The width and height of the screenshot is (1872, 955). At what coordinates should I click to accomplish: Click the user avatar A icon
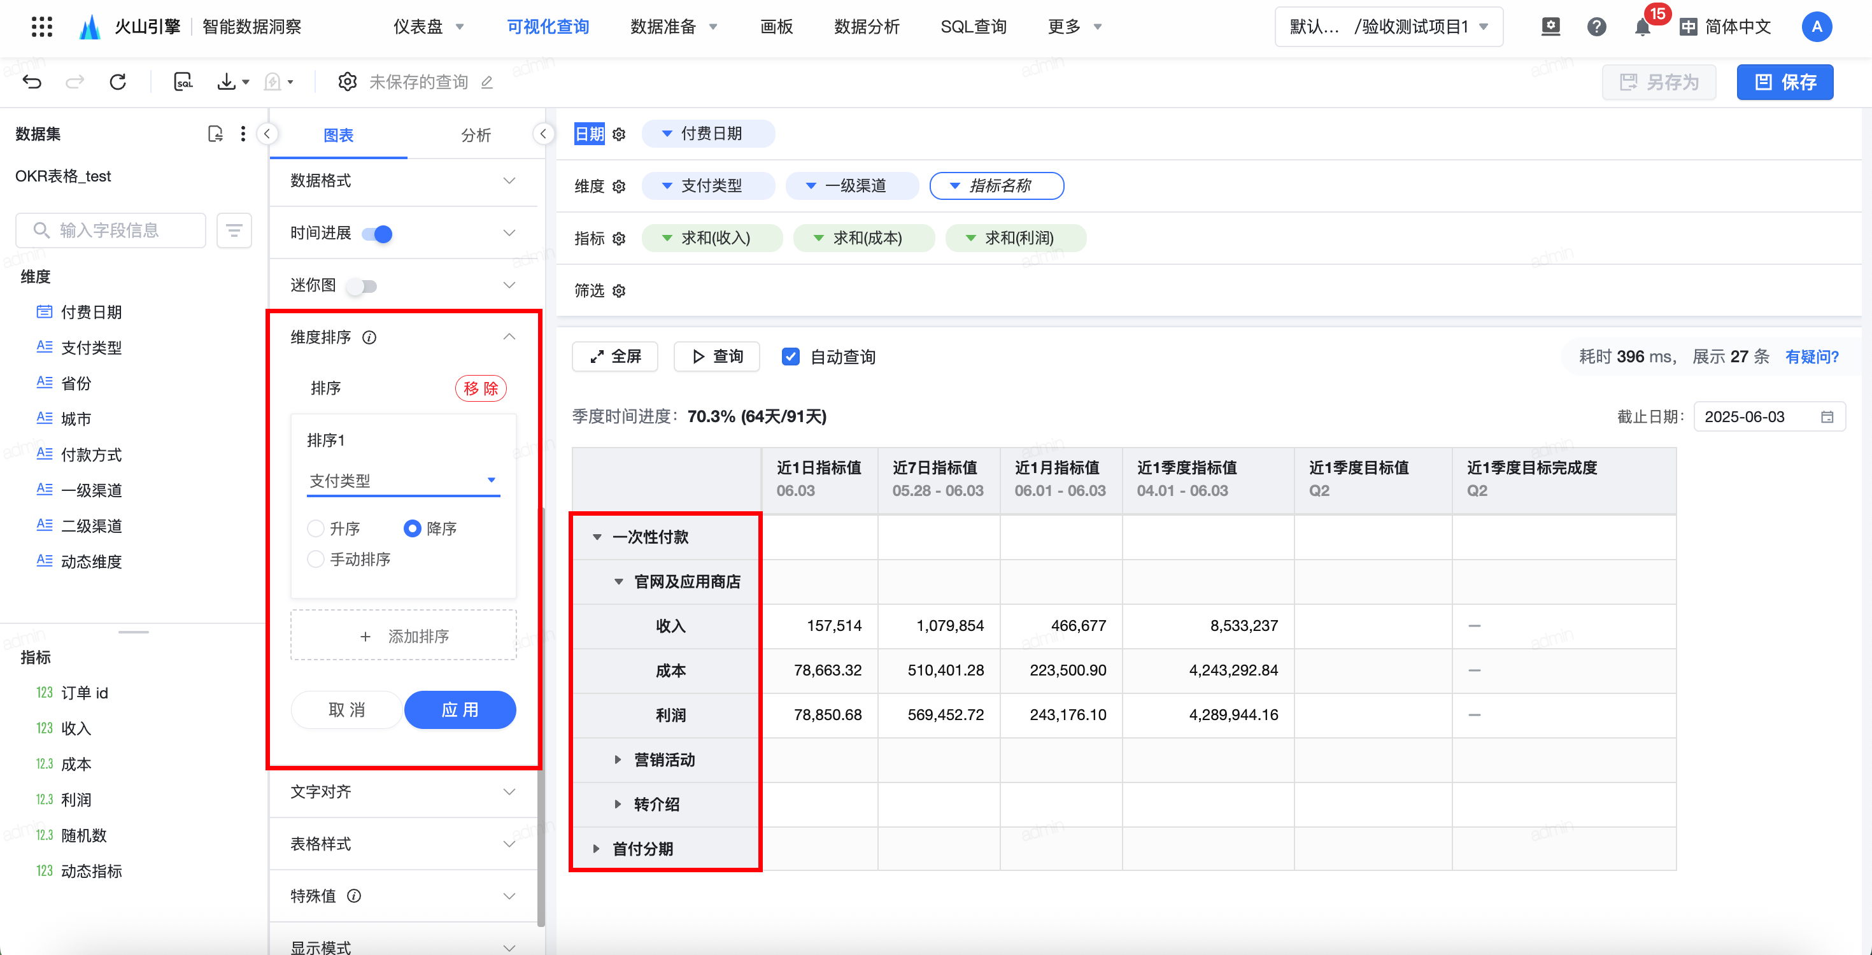(1817, 27)
